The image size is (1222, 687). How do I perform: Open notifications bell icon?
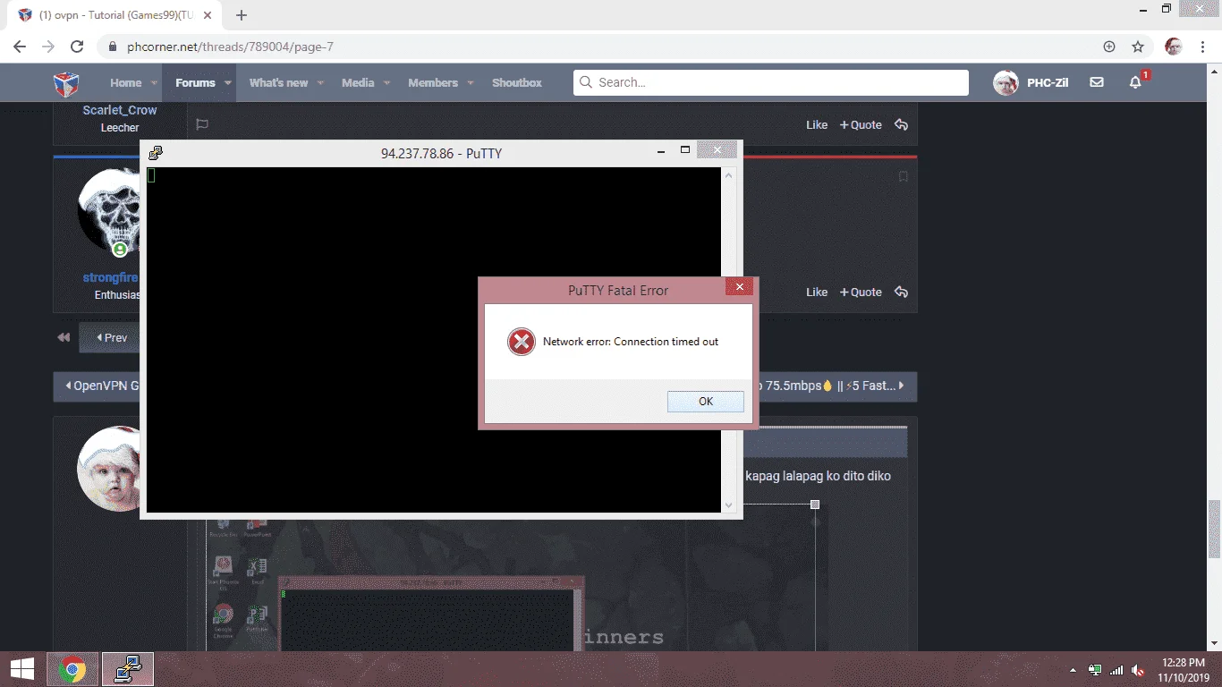point(1135,82)
